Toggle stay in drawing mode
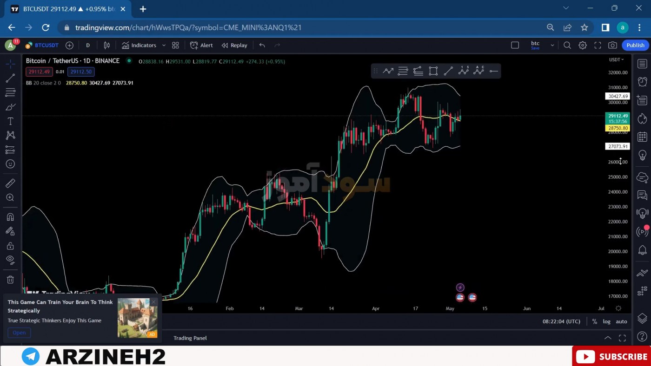Screen dimensions: 651x366 tap(10, 231)
